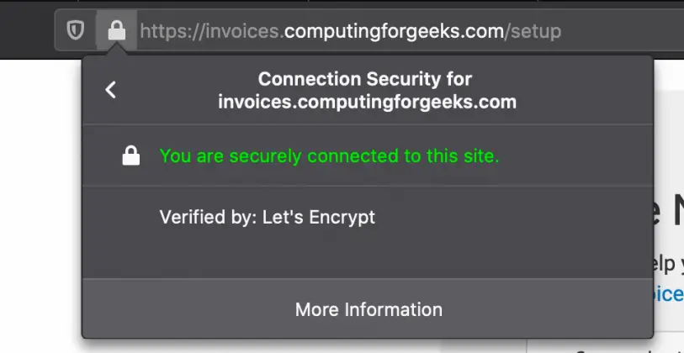
Task: Click the cut-off black help text at the right
Action: point(669,265)
